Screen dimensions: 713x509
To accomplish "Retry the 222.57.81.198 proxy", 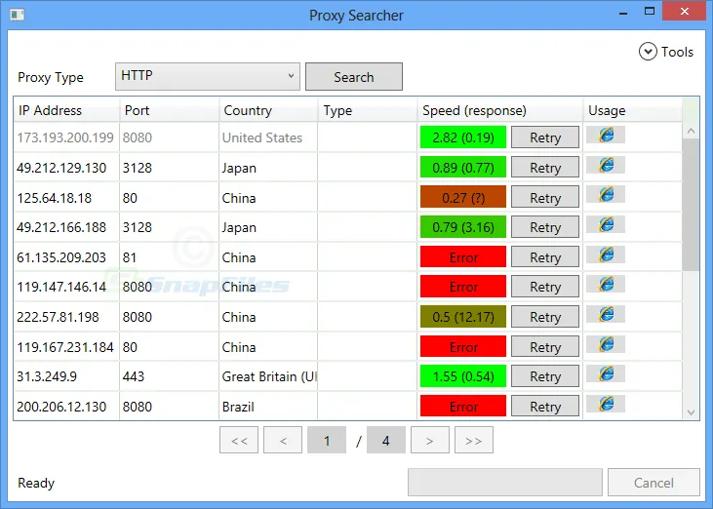I will pos(545,317).
